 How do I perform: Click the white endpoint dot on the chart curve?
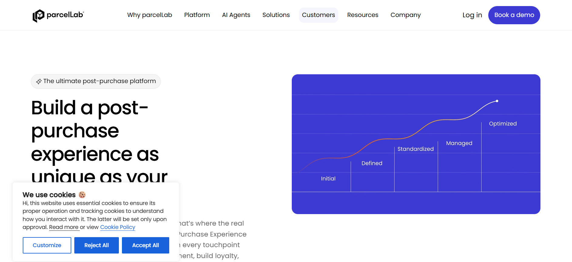click(x=497, y=101)
